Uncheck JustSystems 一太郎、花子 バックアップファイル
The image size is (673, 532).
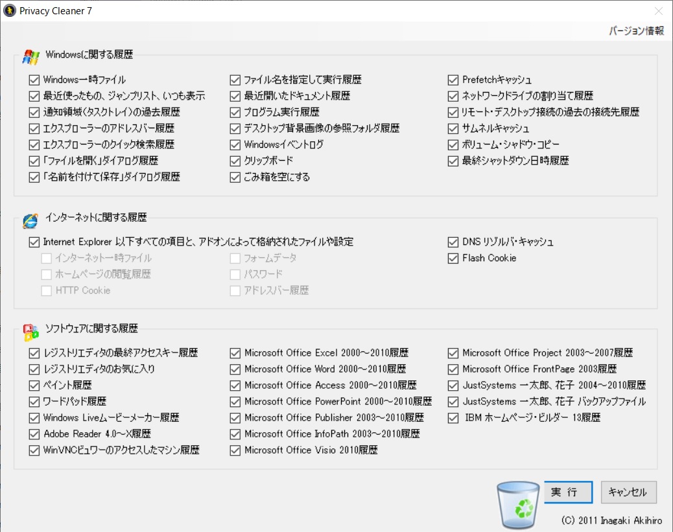[x=453, y=402]
